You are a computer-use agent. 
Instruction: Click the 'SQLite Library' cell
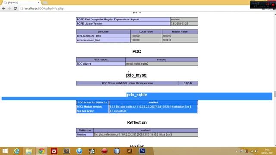point(92,111)
